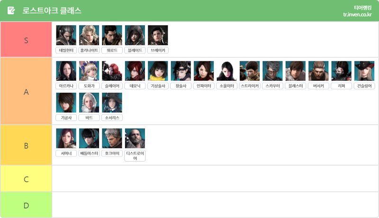The image size is (379, 218).
Task: Click the green D tier label
Action: pos(26,205)
